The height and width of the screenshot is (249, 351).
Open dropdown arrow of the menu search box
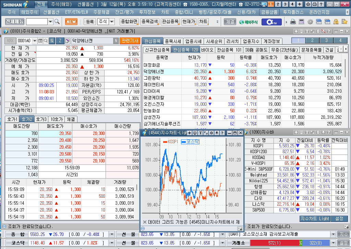pyautogui.click(x=50, y=22)
